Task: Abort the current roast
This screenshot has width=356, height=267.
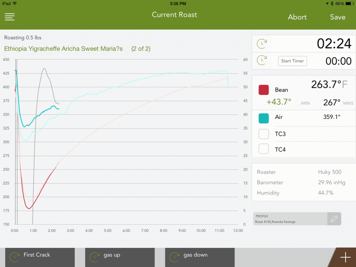Action: pos(297,17)
